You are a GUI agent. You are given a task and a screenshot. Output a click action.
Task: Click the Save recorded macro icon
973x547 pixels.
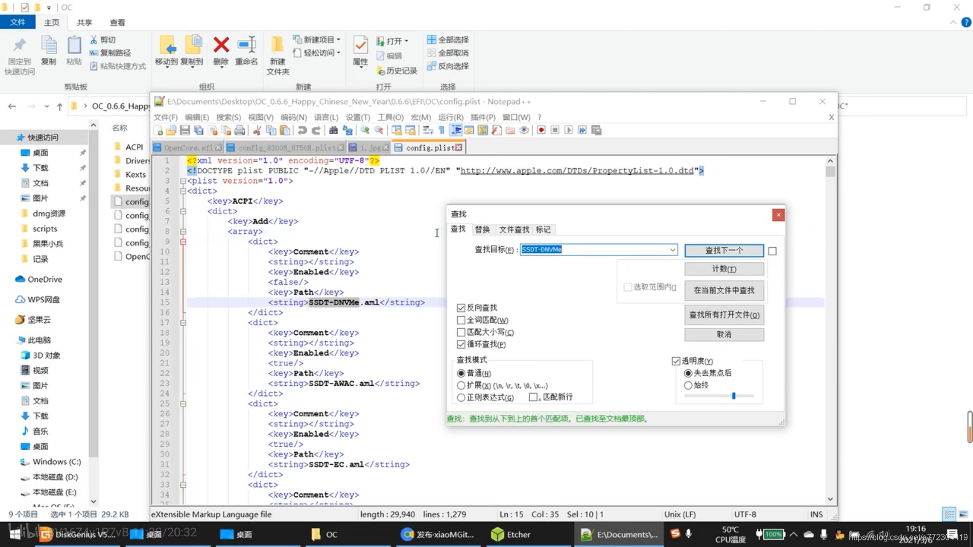pos(596,131)
